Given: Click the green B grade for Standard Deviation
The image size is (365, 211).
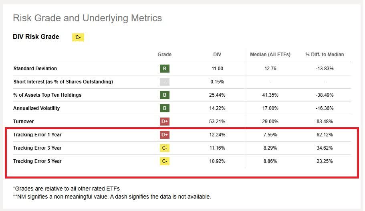Looking at the screenshot, I should tap(164, 69).
